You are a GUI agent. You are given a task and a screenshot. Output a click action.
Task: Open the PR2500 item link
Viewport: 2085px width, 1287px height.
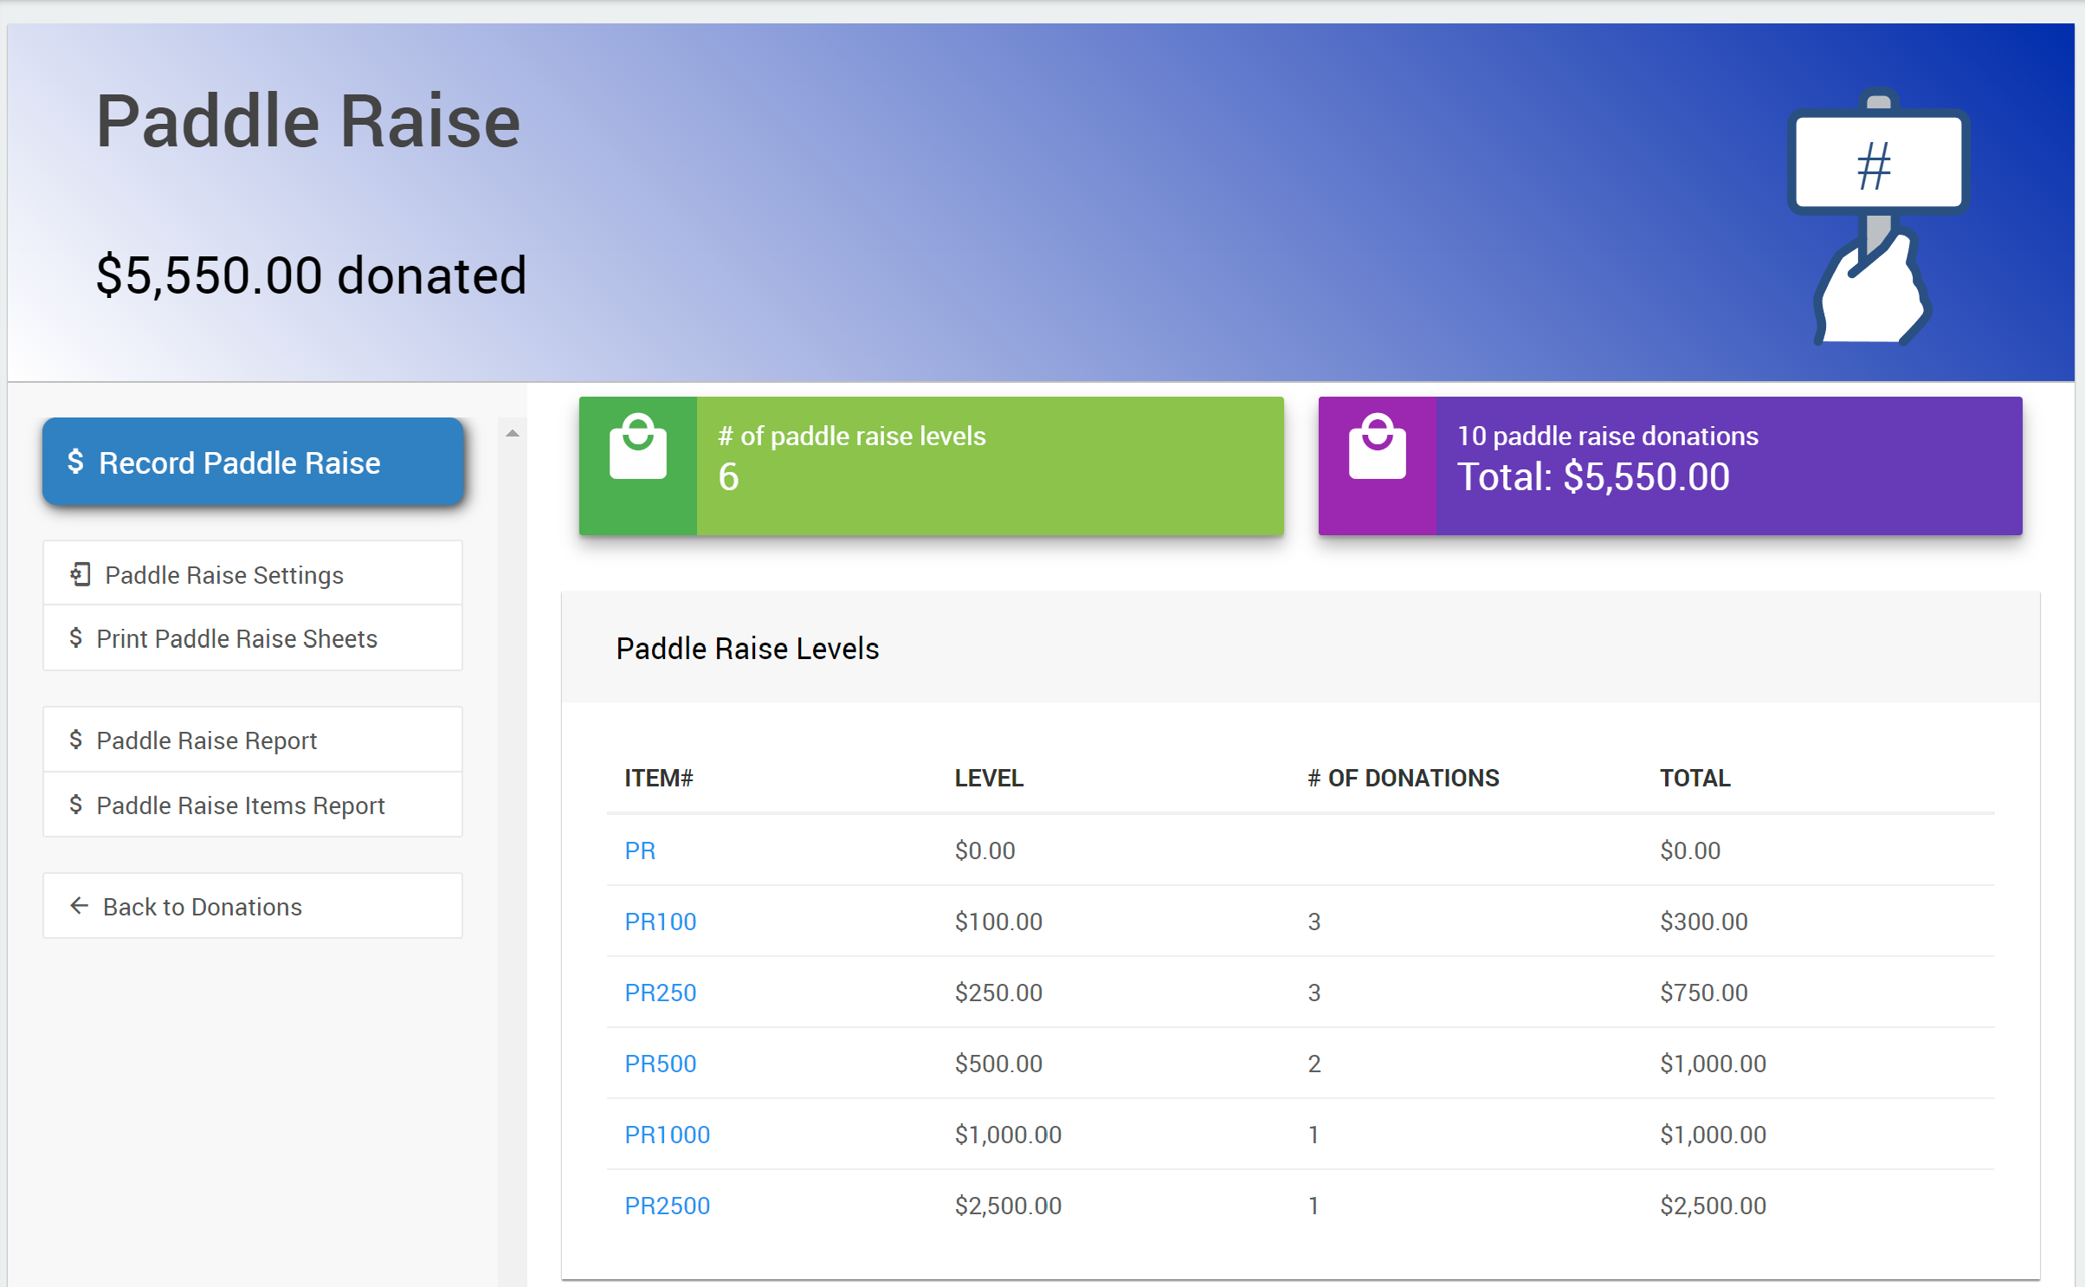coord(667,1206)
